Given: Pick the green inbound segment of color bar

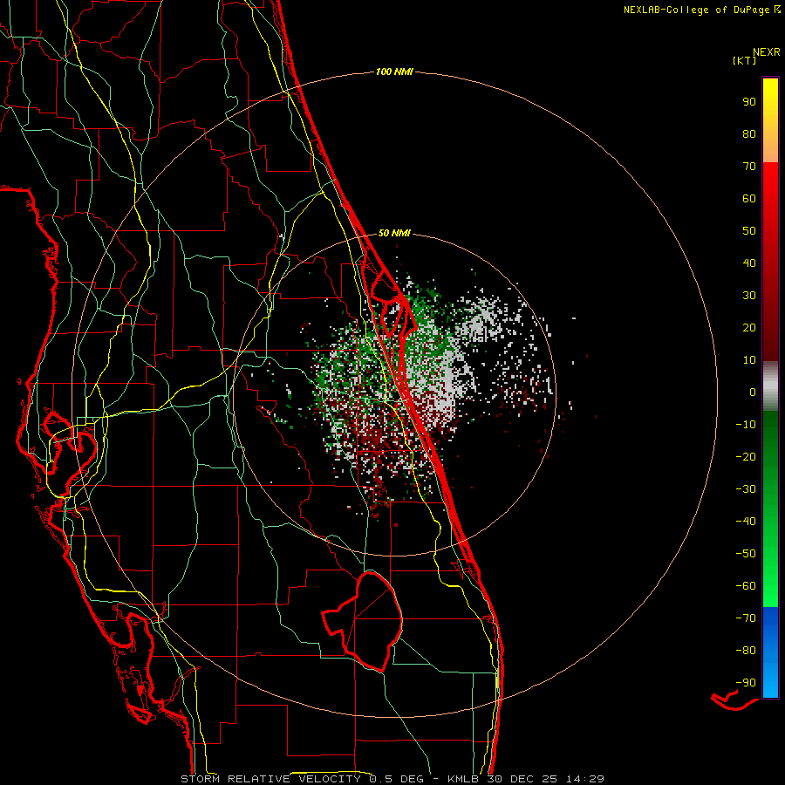Looking at the screenshot, I should coord(770,509).
